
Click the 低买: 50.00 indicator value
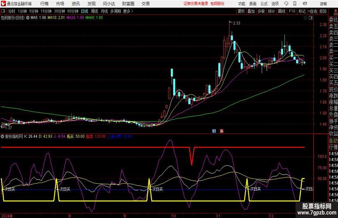coord(76,137)
